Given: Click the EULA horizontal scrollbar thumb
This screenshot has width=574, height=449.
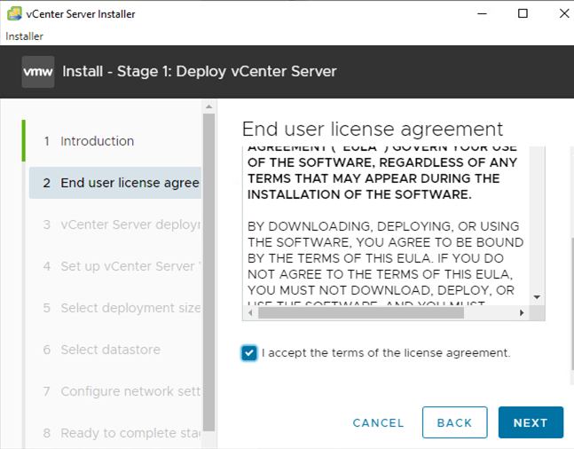Looking at the screenshot, I should tap(355, 312).
